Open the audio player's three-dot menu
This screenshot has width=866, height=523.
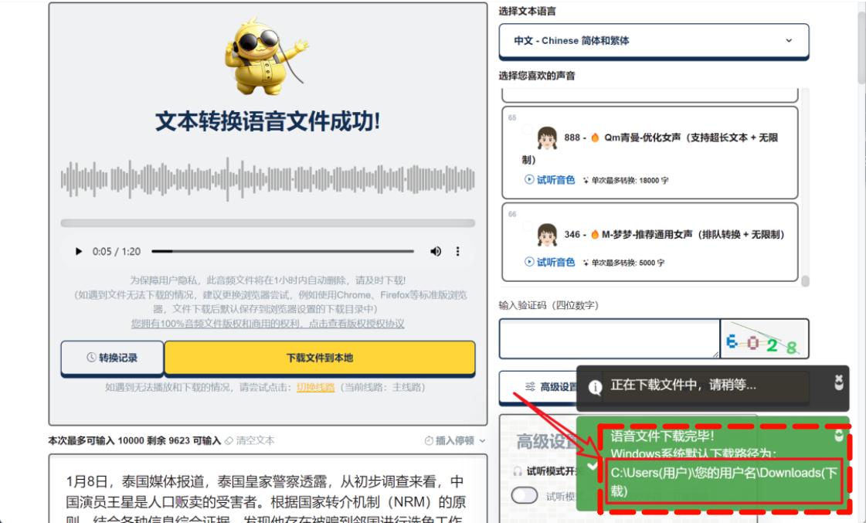pyautogui.click(x=457, y=251)
